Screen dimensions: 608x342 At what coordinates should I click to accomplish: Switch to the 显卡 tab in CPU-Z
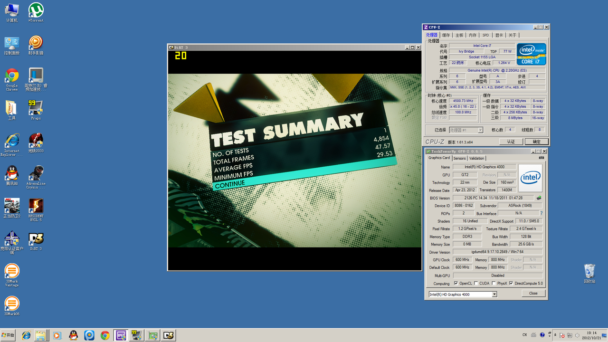click(499, 35)
